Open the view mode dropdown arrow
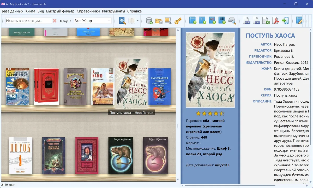 coord(138,21)
